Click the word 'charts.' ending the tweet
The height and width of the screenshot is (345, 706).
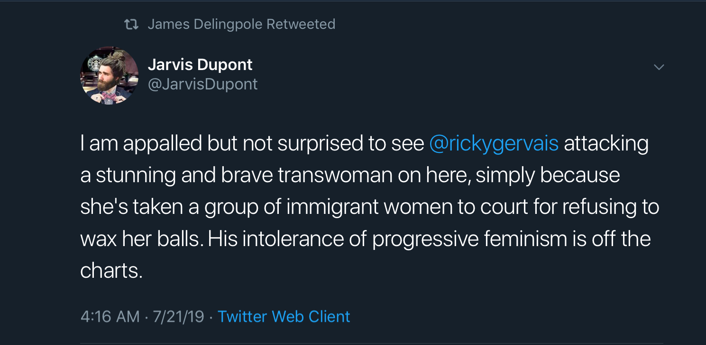111,271
